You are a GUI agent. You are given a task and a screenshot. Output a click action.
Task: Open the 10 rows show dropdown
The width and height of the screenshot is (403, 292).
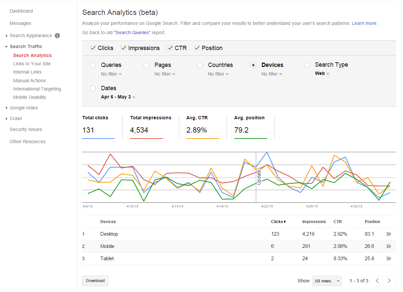click(x=327, y=281)
